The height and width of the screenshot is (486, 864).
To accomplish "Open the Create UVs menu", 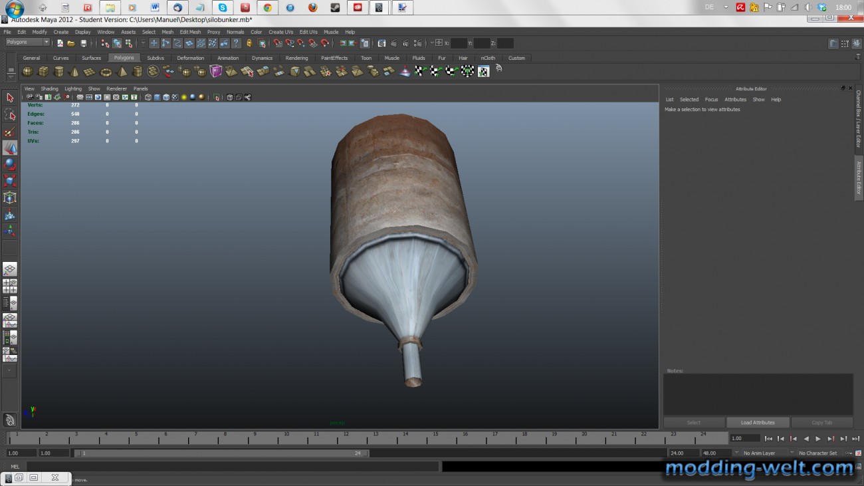I will [x=280, y=32].
